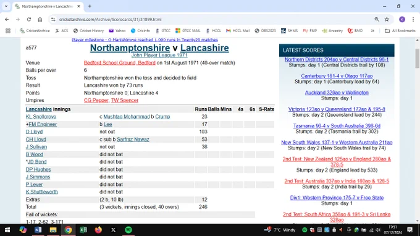Open the CricketArchive bookmark
The image size is (420, 236).
35,31
